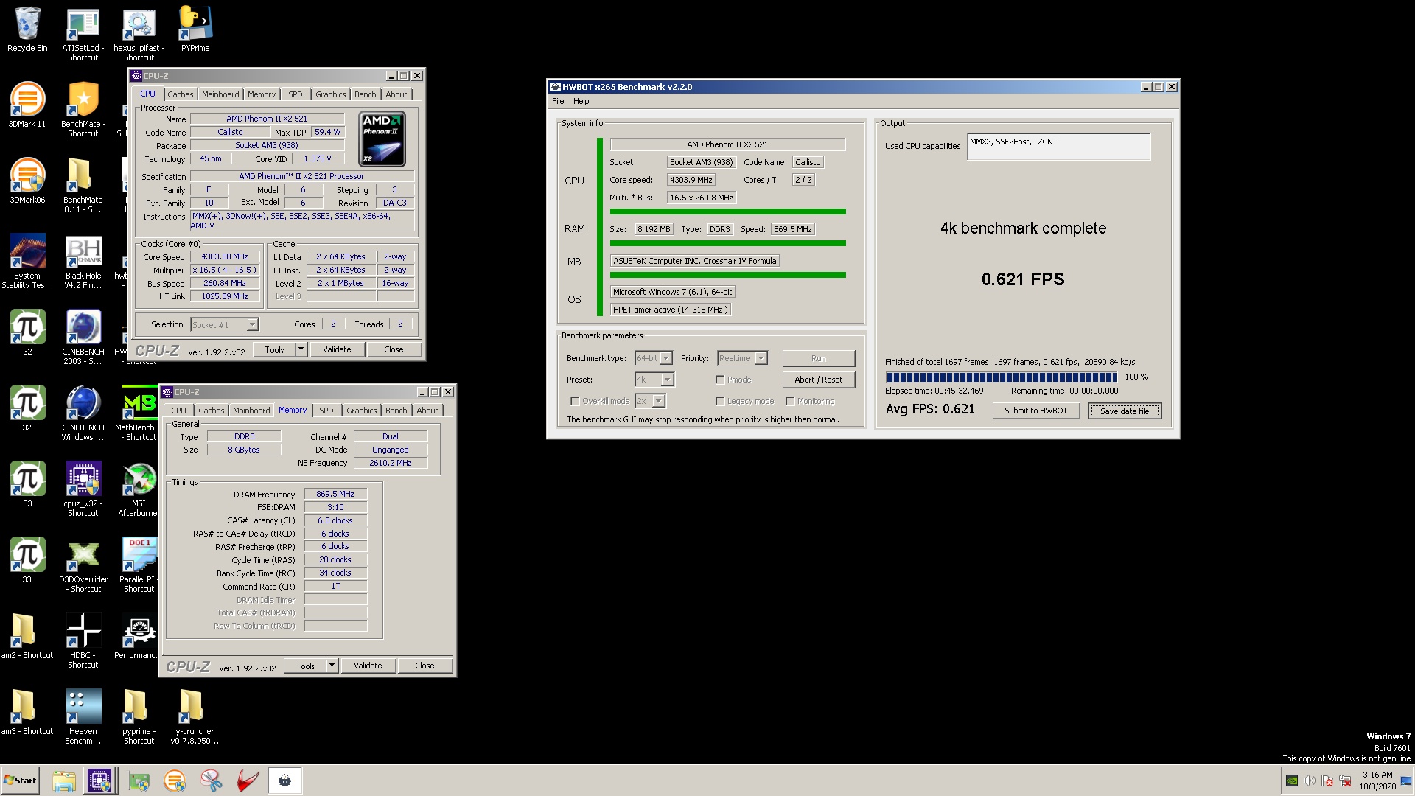This screenshot has width=1415, height=796.
Task: Open the SuperPi 32 icon
Action: (27, 332)
